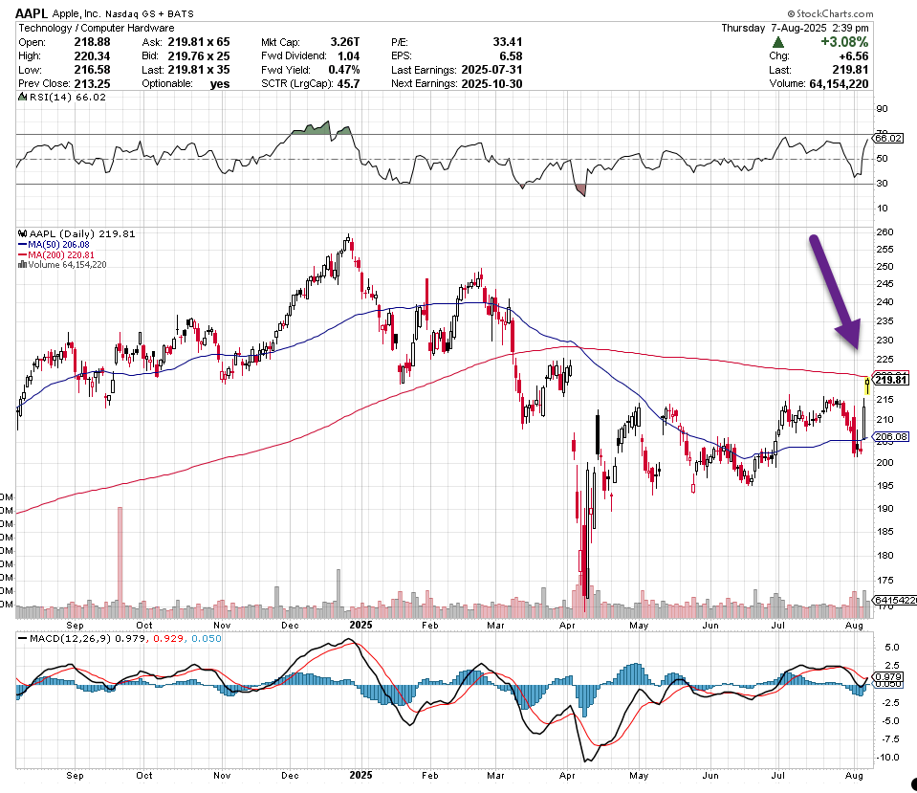This screenshot has height=793, width=917.
Task: Click the header Volume value '64,154,220'
Action: [x=840, y=83]
